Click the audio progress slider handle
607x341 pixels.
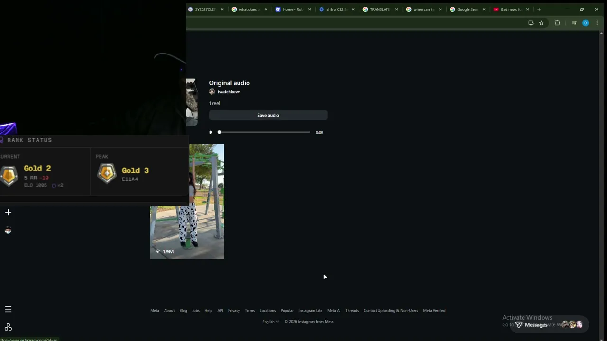tap(219, 132)
